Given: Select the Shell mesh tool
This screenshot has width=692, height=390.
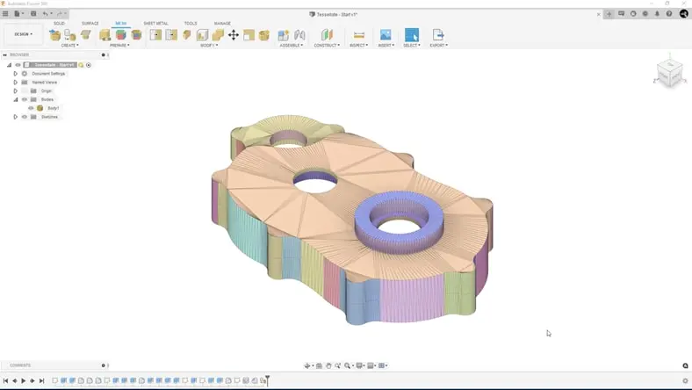Looking at the screenshot, I should [203, 35].
